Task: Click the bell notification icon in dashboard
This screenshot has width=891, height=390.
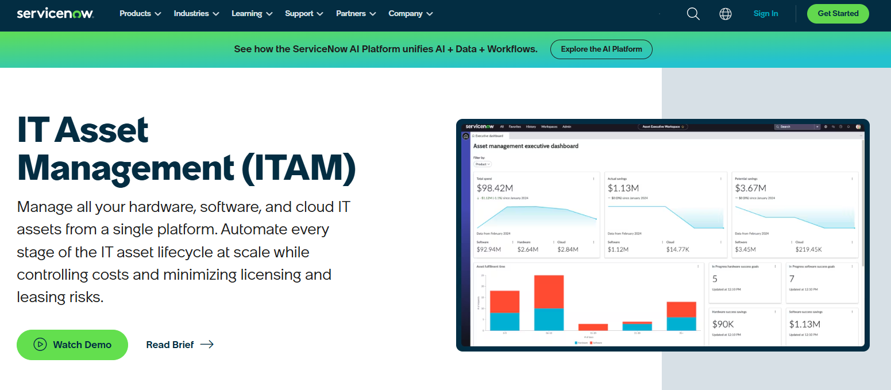Action: 848,126
